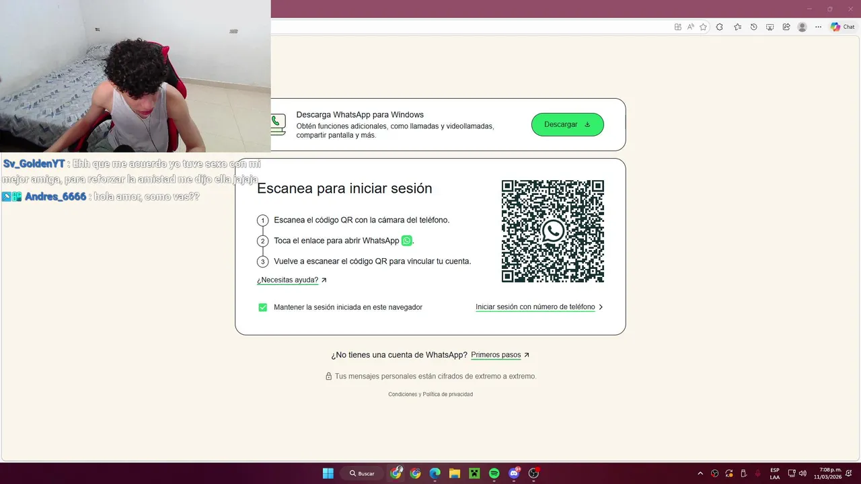The image size is (861, 484).
Task: Expand hidden system tray icons chevron
Action: [x=700, y=473]
